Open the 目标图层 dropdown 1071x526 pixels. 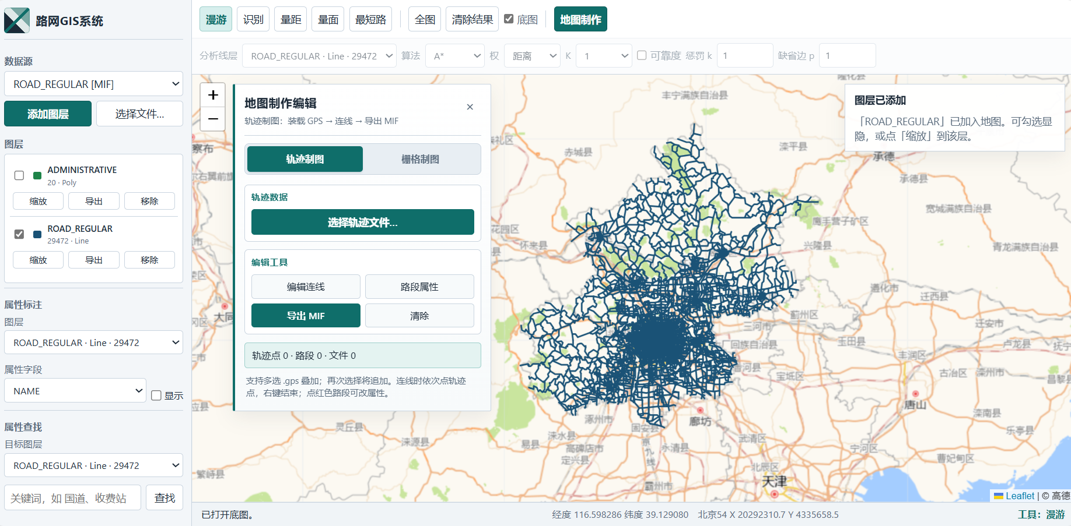point(93,465)
